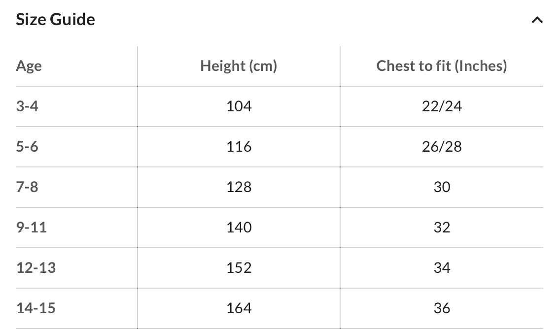Select the 128 height value
559x329 pixels.
tap(239, 187)
